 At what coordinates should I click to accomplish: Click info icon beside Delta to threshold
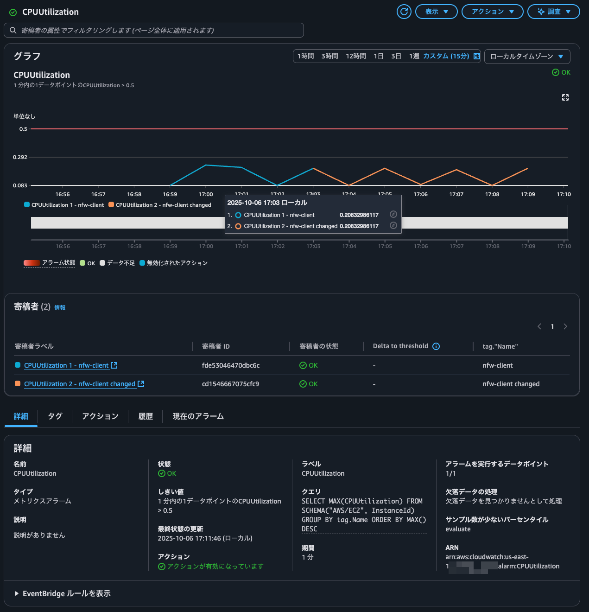[x=436, y=346]
